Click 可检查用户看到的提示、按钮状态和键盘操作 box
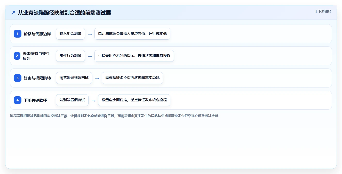Screen dimensions: 342x174 pos(134,56)
